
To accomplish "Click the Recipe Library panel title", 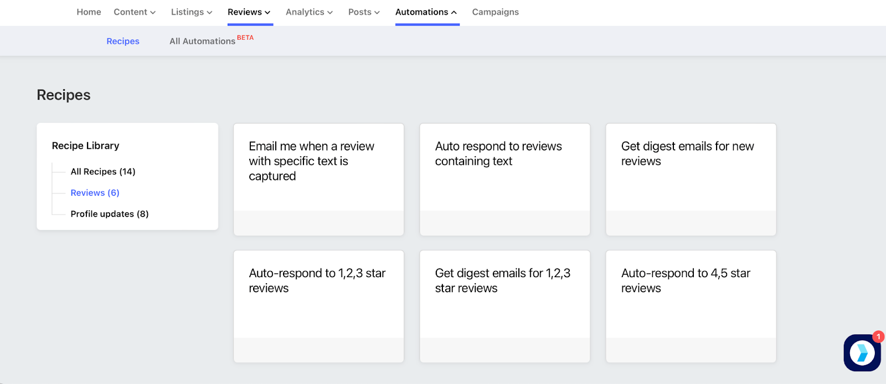I will (x=85, y=146).
